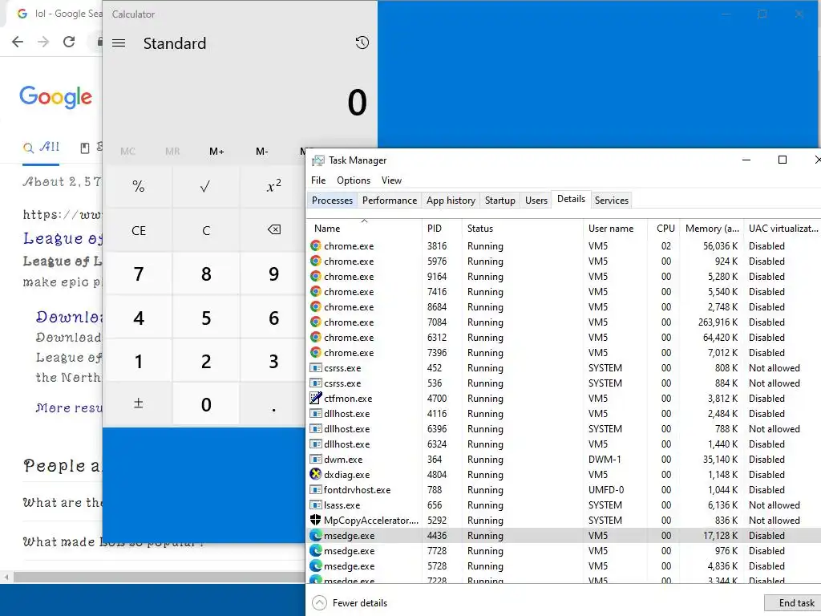
Task: Click the x squared key in Calculator
Action: point(274,186)
